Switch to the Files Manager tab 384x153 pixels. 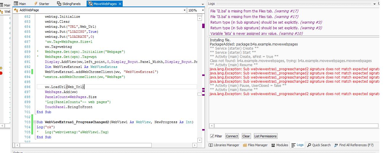[x=255, y=145]
